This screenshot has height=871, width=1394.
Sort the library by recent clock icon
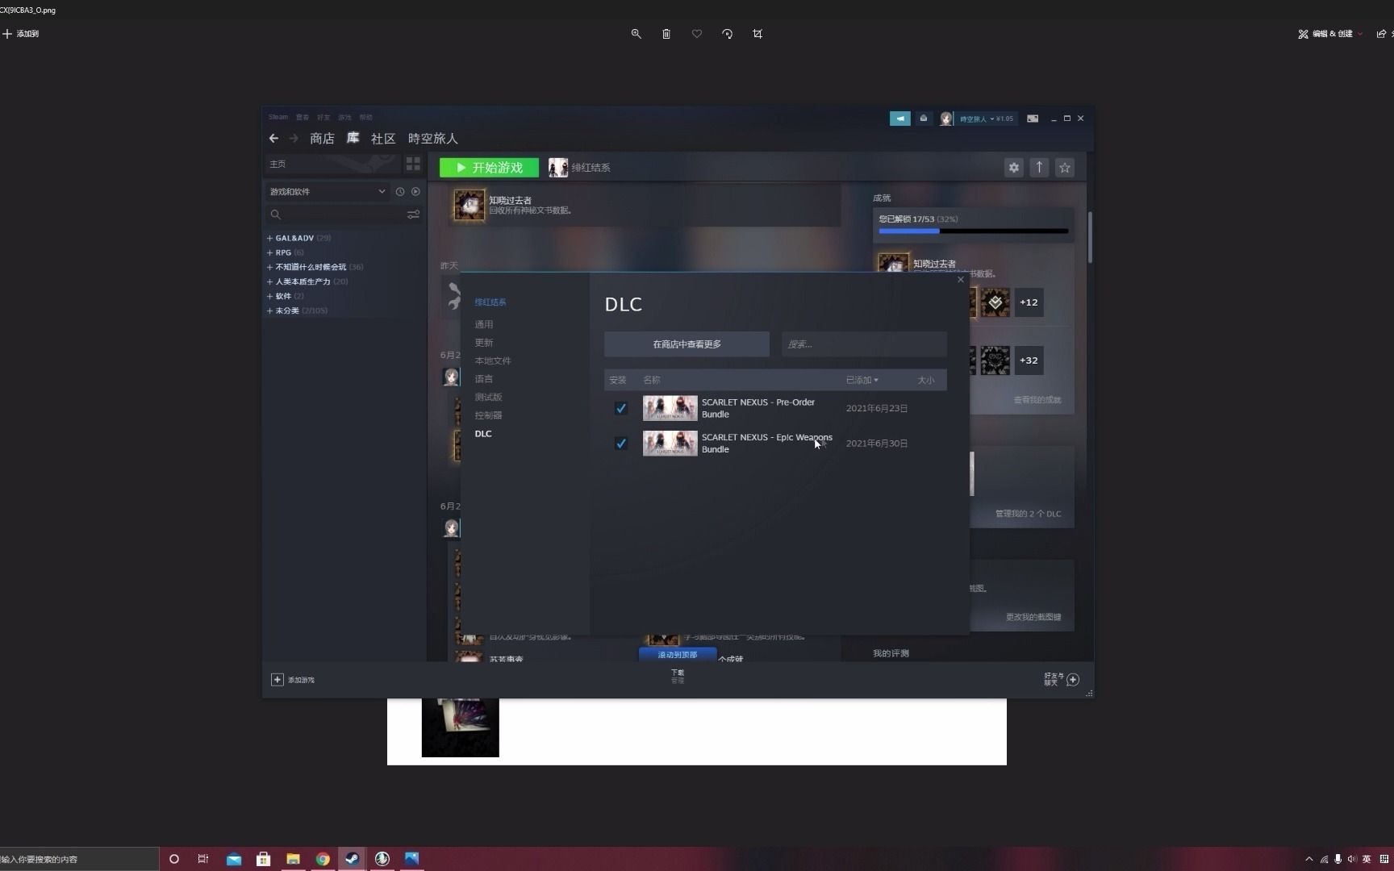click(x=400, y=192)
